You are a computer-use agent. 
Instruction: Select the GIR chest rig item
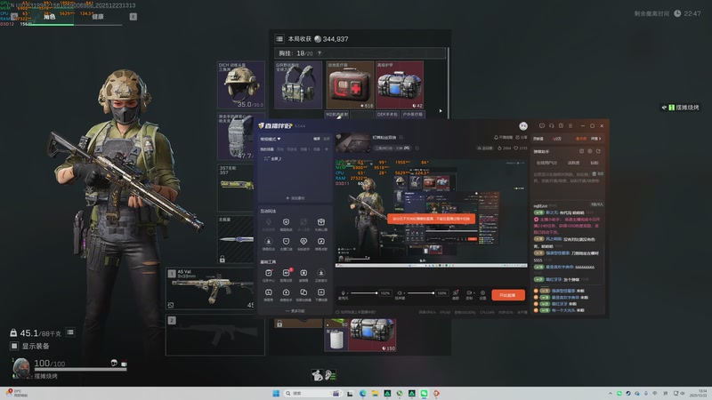[298, 84]
